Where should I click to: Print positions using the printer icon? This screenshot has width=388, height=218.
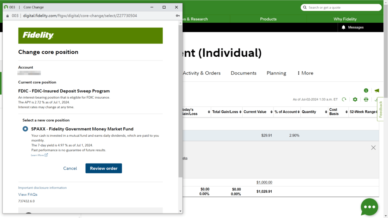pyautogui.click(x=366, y=99)
